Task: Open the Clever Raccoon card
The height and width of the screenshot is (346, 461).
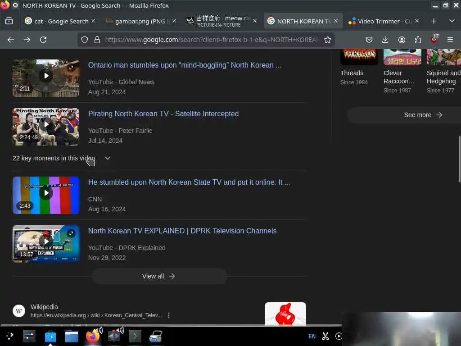Action: [x=402, y=72]
